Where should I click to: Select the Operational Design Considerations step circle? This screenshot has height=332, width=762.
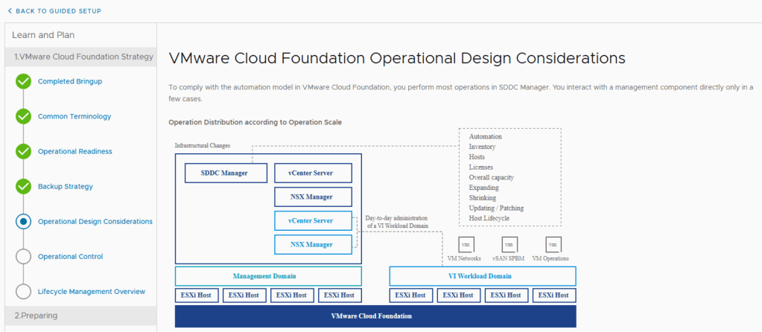click(x=23, y=221)
